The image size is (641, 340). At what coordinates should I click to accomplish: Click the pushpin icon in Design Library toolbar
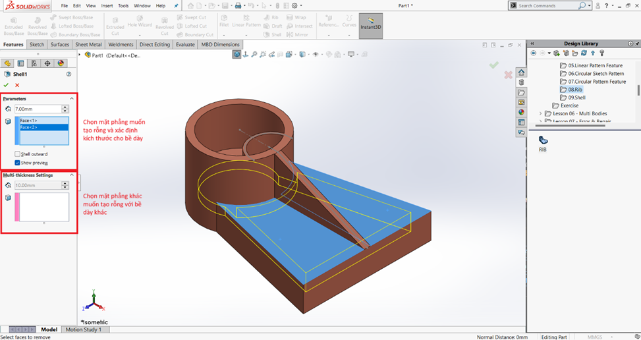coord(601,53)
